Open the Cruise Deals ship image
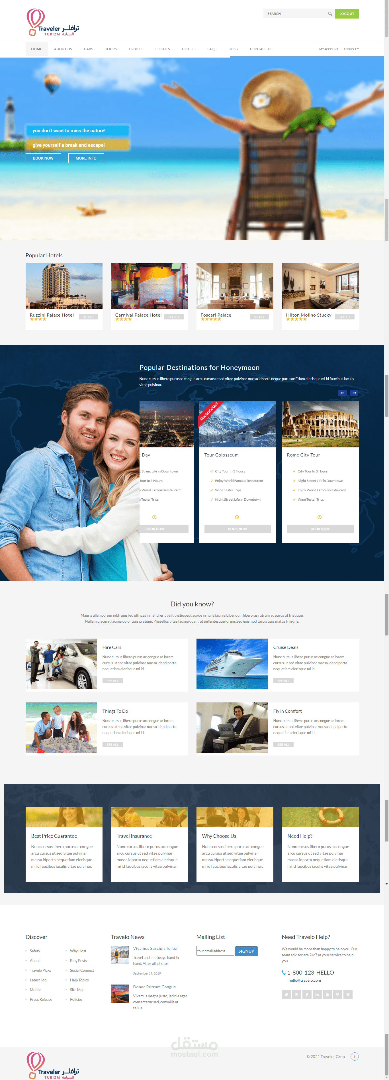The width and height of the screenshot is (389, 1080). coord(232,664)
